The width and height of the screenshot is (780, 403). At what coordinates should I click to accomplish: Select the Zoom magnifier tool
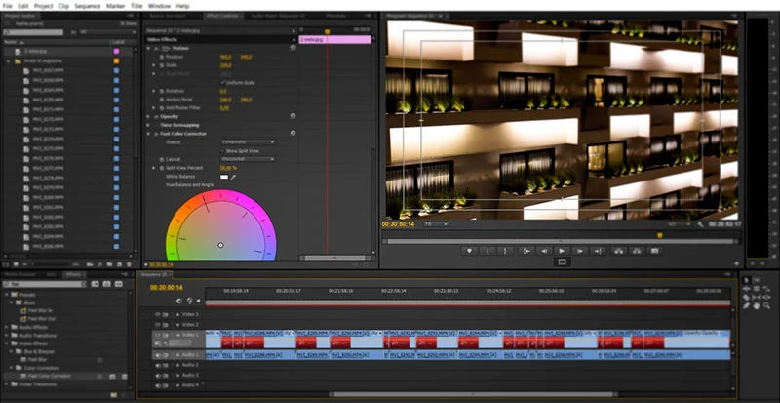(x=766, y=305)
